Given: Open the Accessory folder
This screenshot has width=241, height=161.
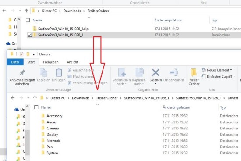Looking at the screenshot, I should click(54, 116).
